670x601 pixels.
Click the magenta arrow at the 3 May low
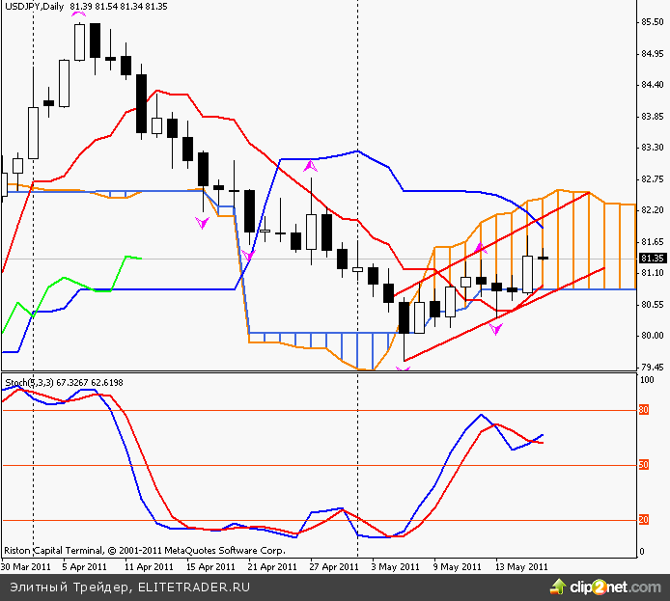tap(403, 369)
